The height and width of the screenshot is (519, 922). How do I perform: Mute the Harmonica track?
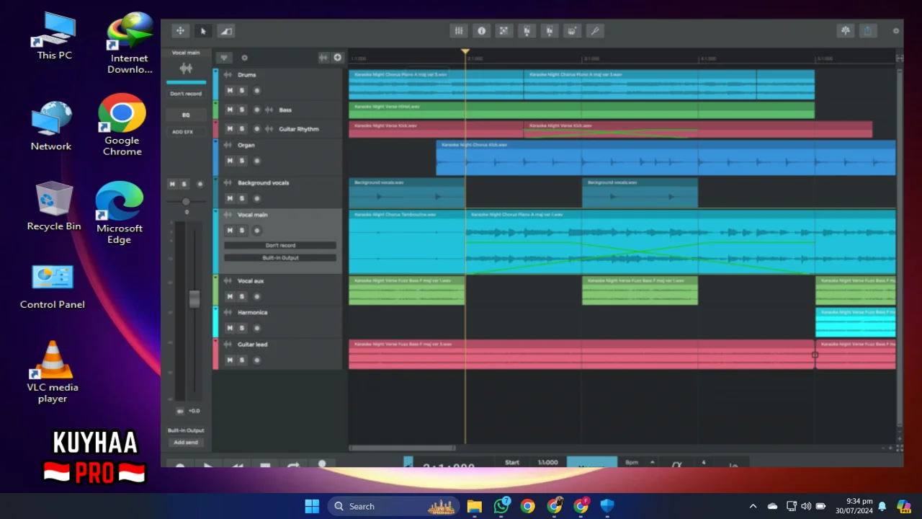[230, 328]
